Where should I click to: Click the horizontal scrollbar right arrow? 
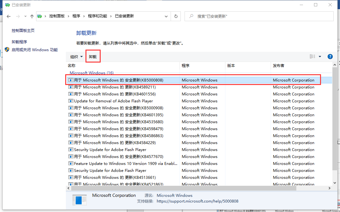[330, 188]
